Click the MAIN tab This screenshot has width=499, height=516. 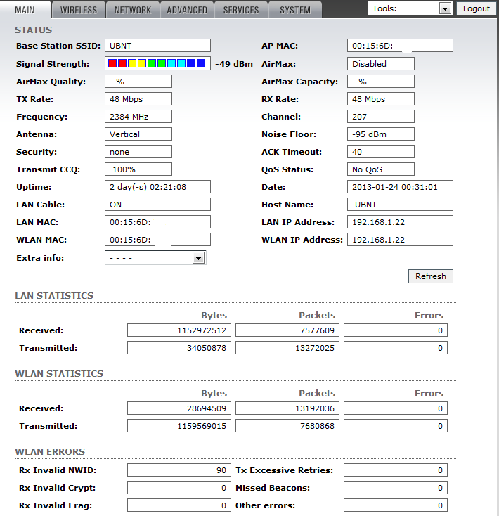[x=25, y=10]
